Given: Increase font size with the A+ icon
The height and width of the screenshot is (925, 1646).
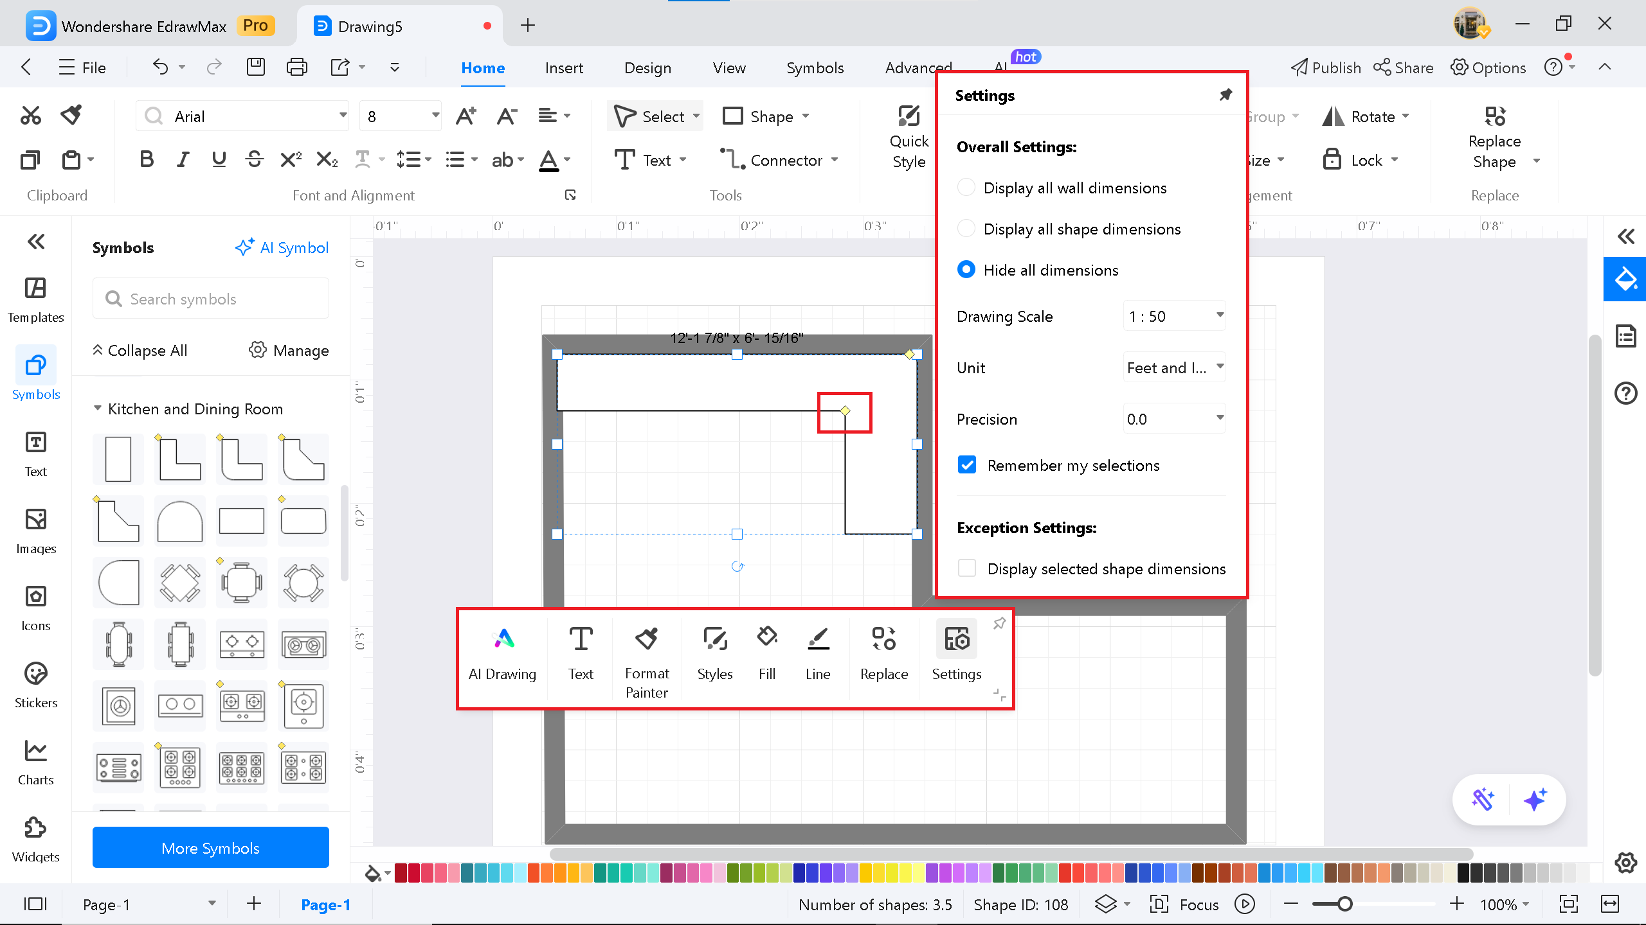Looking at the screenshot, I should pyautogui.click(x=466, y=116).
